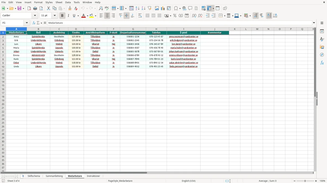
Task: Click the Print icon
Action: [35, 8]
